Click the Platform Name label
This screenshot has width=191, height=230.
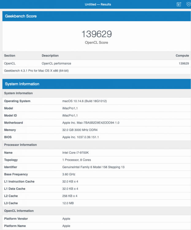click(x=15, y=226)
